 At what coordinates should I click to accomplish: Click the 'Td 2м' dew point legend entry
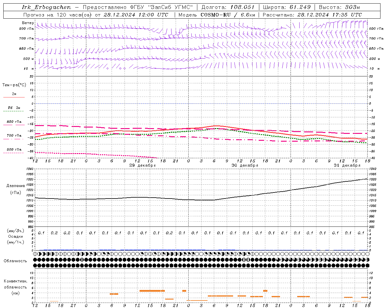[14, 108]
